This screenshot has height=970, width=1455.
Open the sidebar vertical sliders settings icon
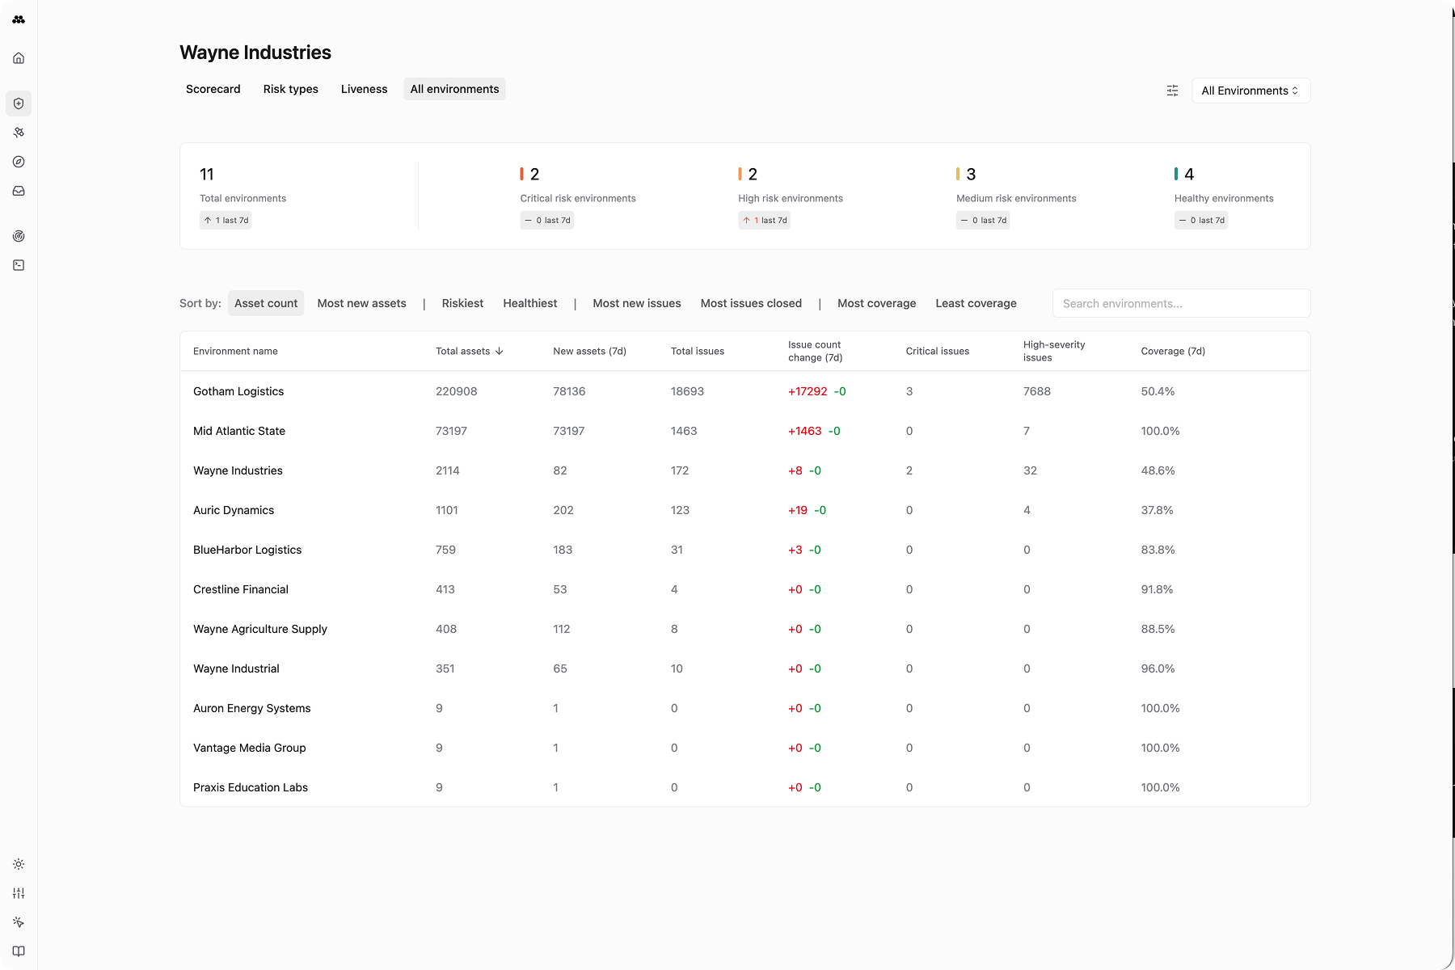tap(19, 893)
